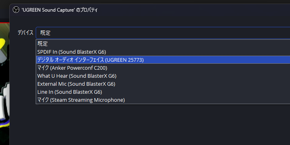Click the 'UGREEN Sound Capture' のプロパティ title text
The image size is (290, 145).
[59, 10]
